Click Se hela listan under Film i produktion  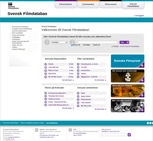99,80
